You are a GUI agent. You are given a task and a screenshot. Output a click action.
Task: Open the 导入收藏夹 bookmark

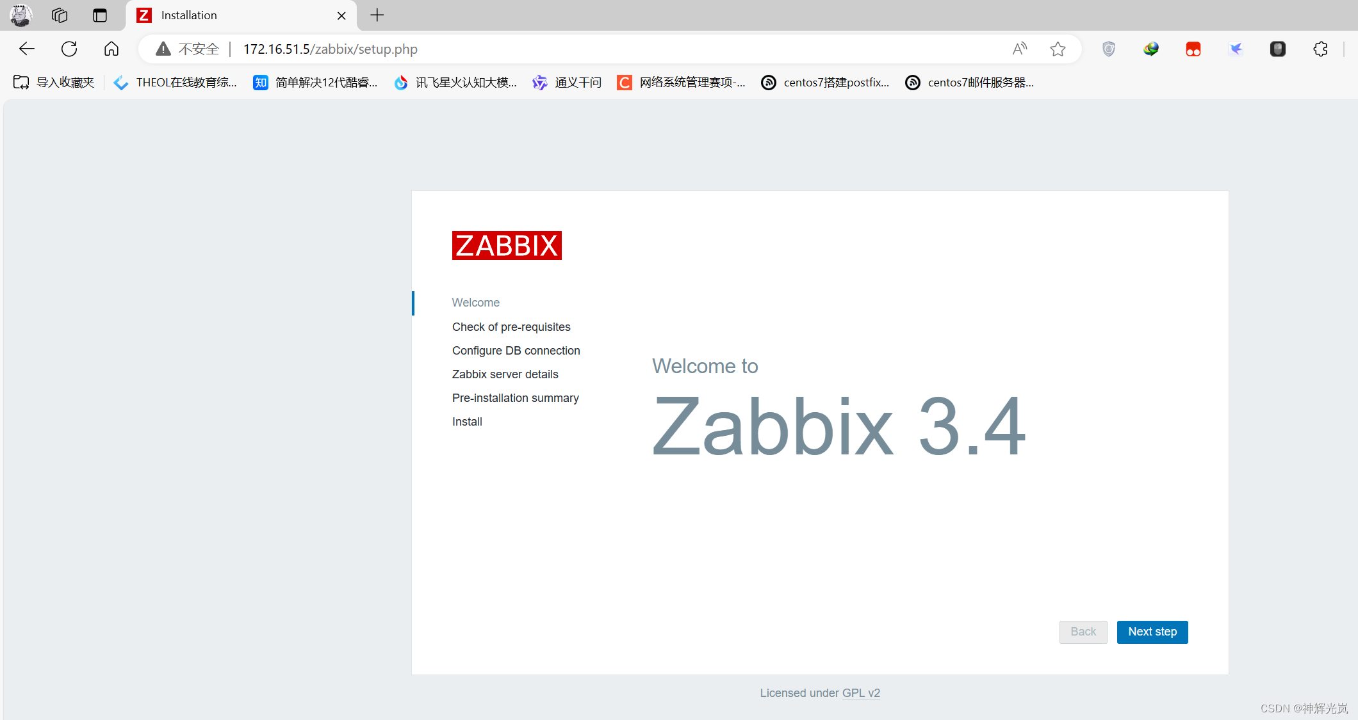pyautogui.click(x=54, y=83)
